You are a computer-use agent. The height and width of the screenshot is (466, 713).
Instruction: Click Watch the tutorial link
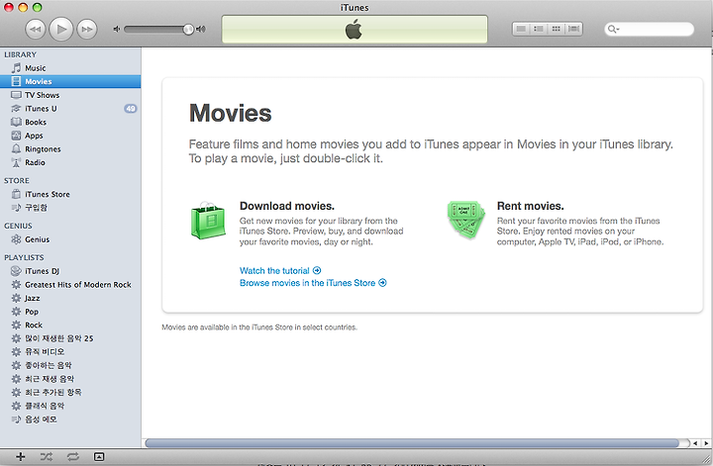click(274, 271)
